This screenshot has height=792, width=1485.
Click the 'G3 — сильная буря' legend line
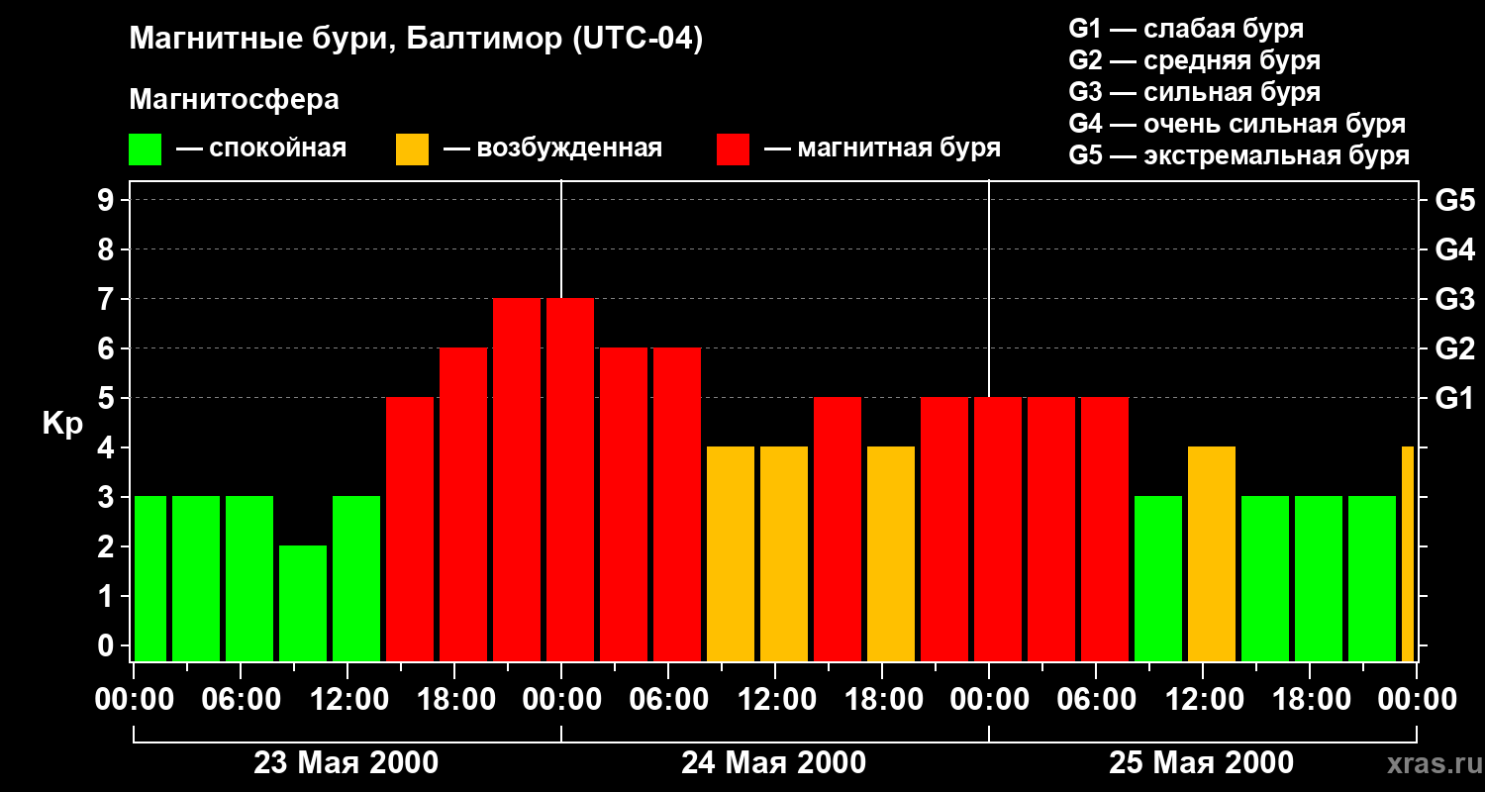pyautogui.click(x=1194, y=93)
